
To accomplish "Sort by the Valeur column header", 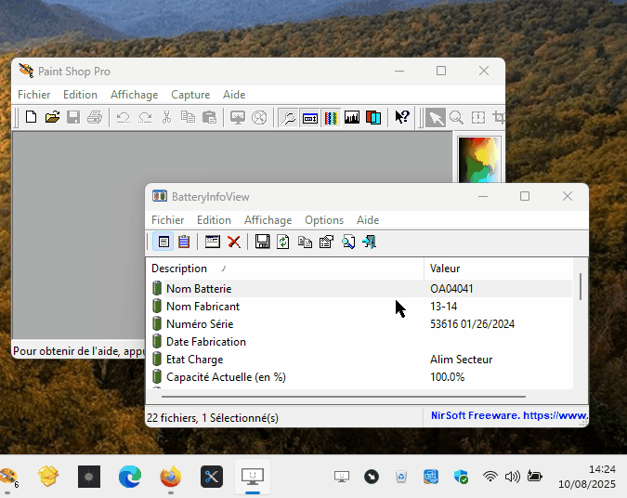I will (498, 269).
